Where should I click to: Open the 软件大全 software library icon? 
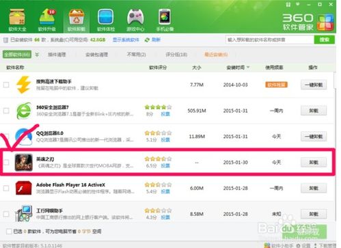point(17,17)
